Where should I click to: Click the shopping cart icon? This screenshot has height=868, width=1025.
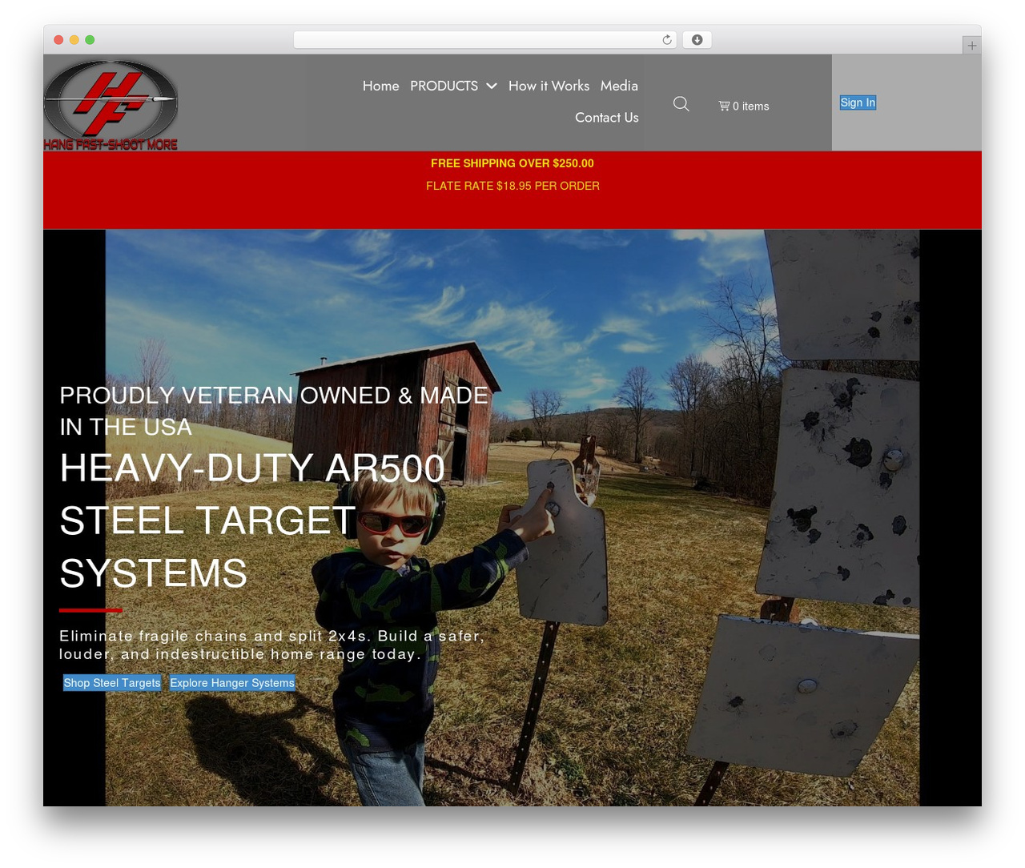(x=724, y=106)
